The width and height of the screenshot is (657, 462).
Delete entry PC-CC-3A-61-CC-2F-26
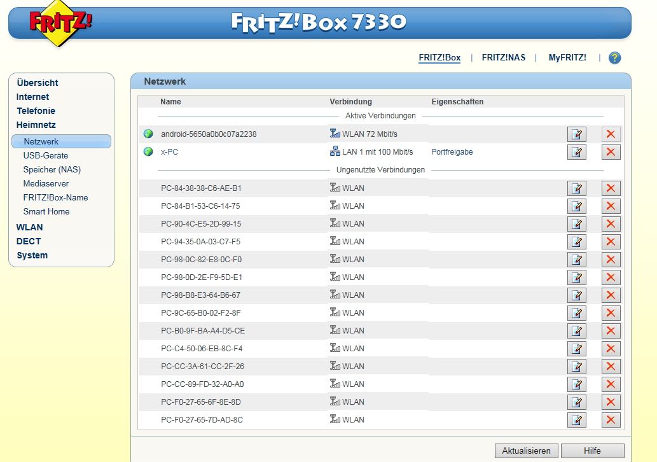[611, 367]
